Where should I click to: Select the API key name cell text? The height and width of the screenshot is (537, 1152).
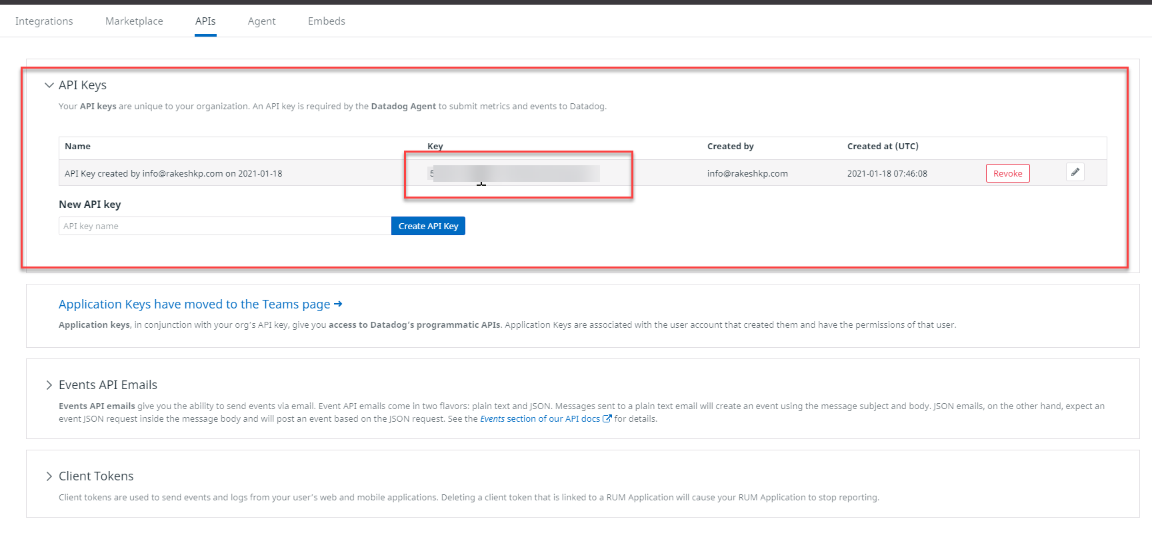click(x=173, y=174)
